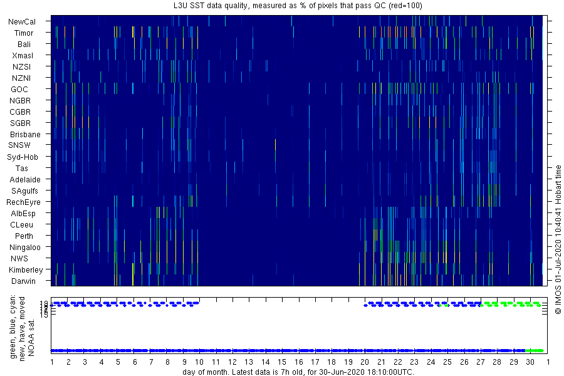This screenshot has width=564, height=376.
Task: Click the NWS row label
Action: click(19, 259)
